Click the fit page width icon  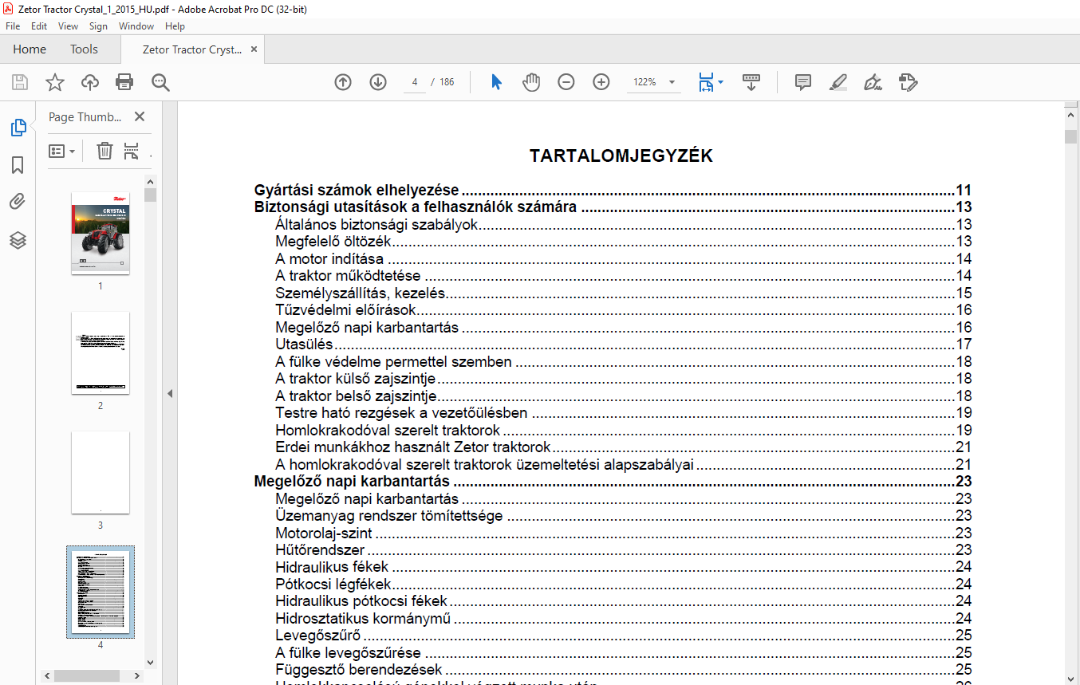point(706,82)
